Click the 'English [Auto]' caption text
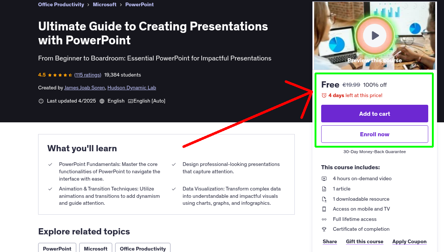The image size is (444, 252). pos(149,101)
